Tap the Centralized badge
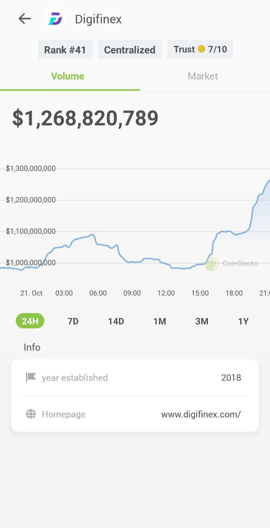This screenshot has height=528, width=270. click(130, 49)
